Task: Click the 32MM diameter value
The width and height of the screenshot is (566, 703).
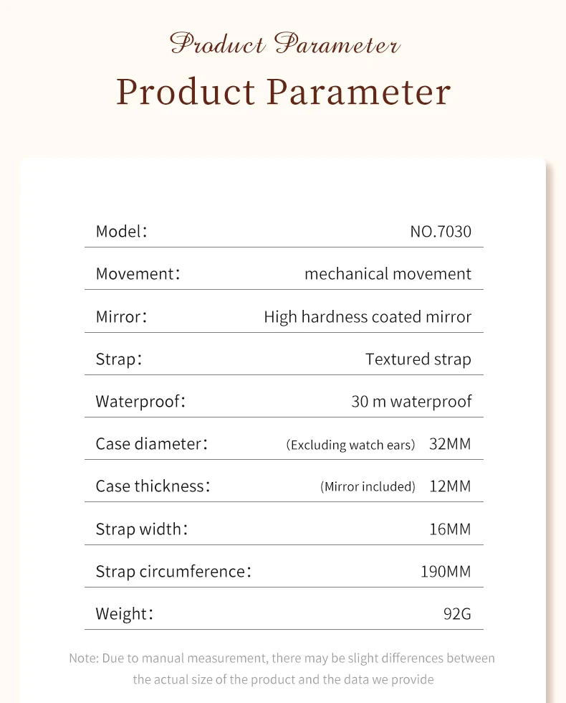Action: pyautogui.click(x=450, y=443)
